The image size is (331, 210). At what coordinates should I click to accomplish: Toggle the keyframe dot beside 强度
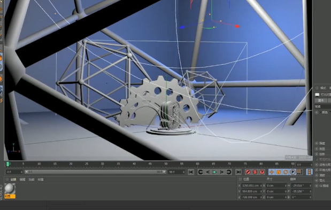[317, 143]
